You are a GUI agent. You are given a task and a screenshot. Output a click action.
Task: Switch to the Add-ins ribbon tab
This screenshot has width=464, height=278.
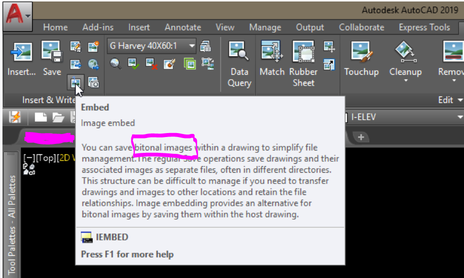click(98, 27)
